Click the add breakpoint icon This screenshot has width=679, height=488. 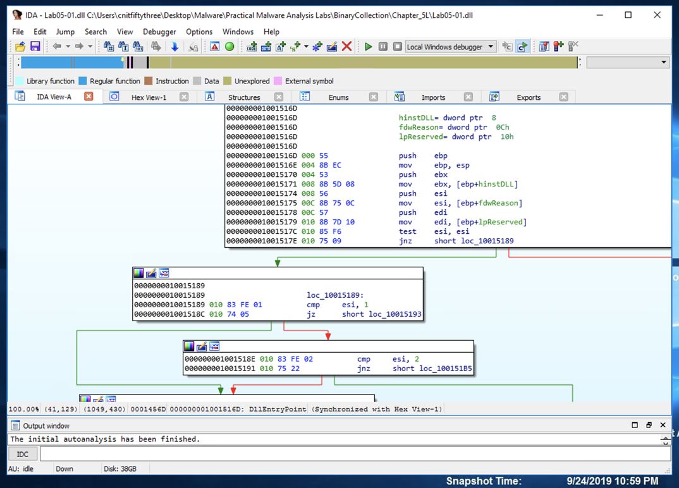(x=558, y=47)
